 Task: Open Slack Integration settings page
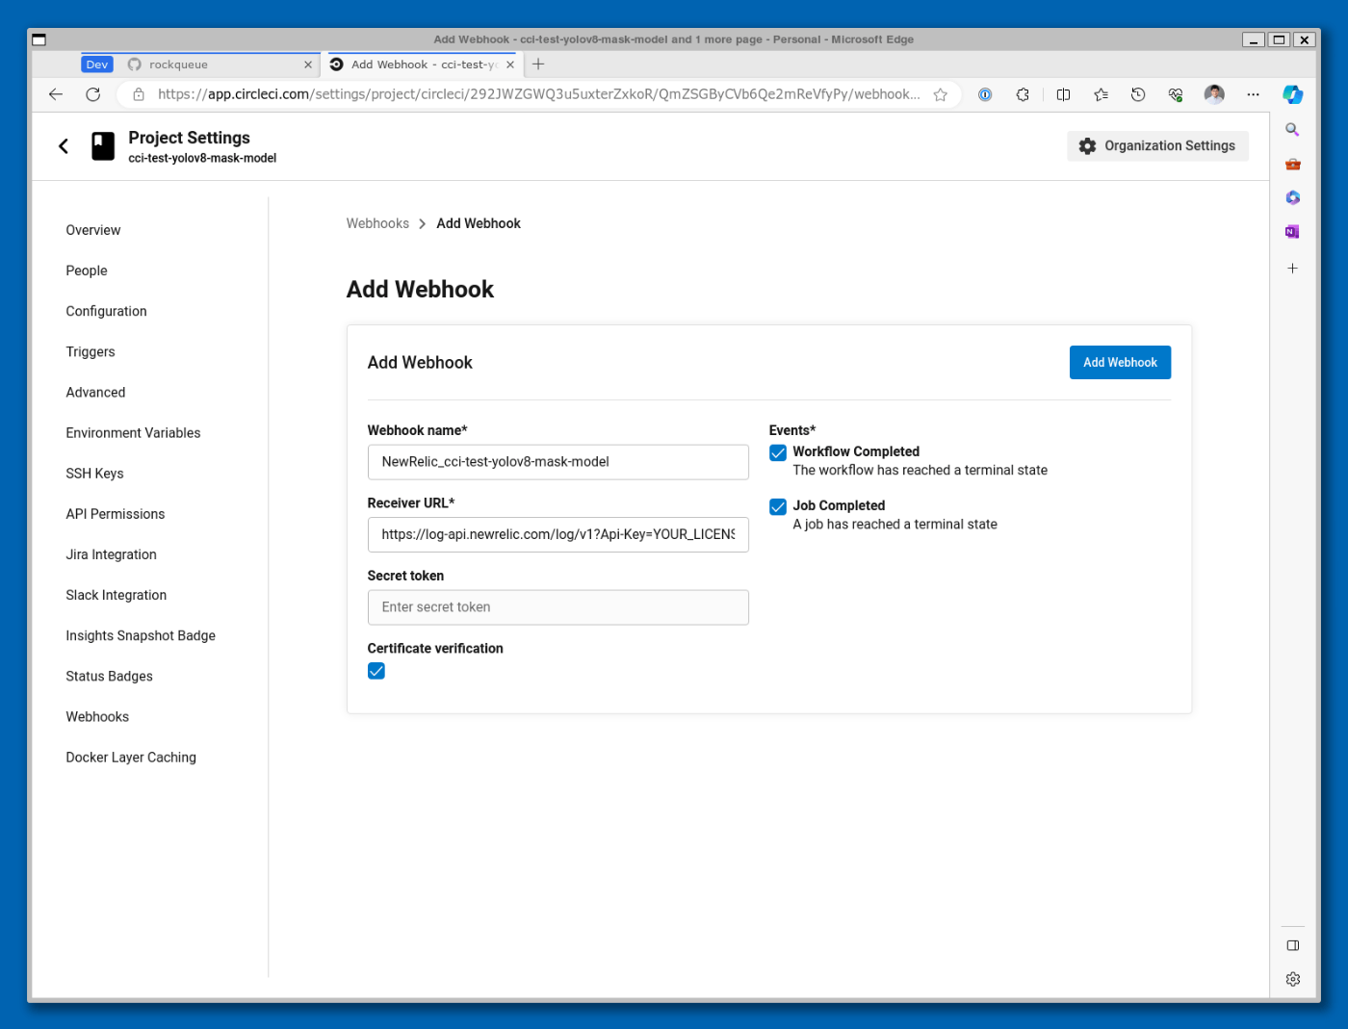click(x=117, y=594)
